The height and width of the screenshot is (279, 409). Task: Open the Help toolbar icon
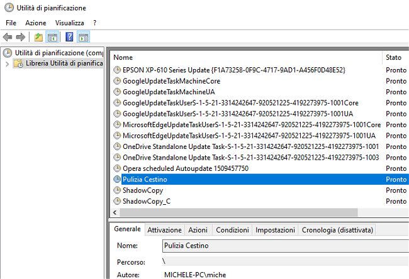coord(69,37)
